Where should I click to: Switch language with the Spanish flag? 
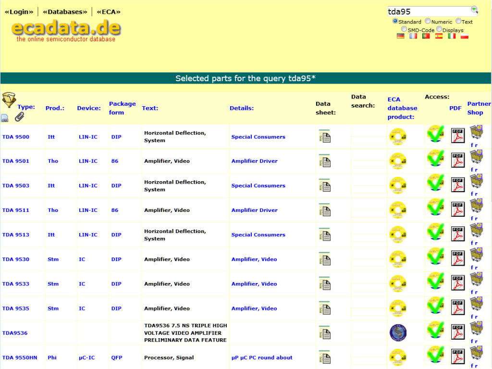[439, 36]
